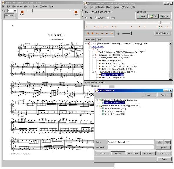Click the orange Prev page arrow
The height and width of the screenshot is (169, 174).
(22, 12)
